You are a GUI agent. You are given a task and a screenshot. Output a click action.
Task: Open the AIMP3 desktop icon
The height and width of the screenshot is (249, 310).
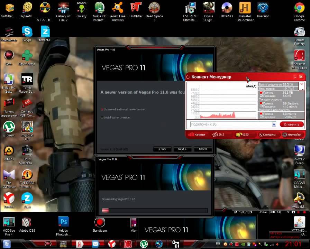click(x=9, y=153)
